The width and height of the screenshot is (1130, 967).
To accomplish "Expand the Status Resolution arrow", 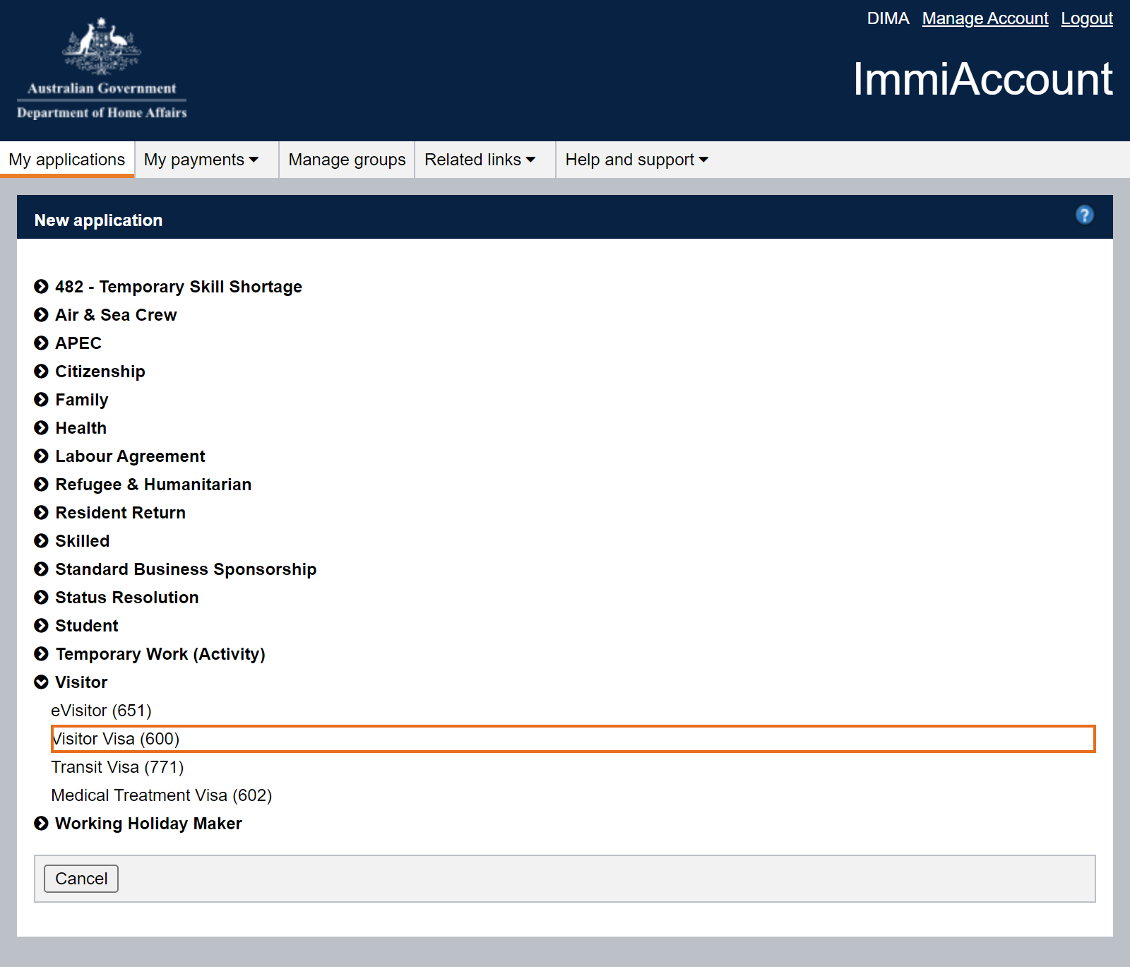I will [x=41, y=598].
